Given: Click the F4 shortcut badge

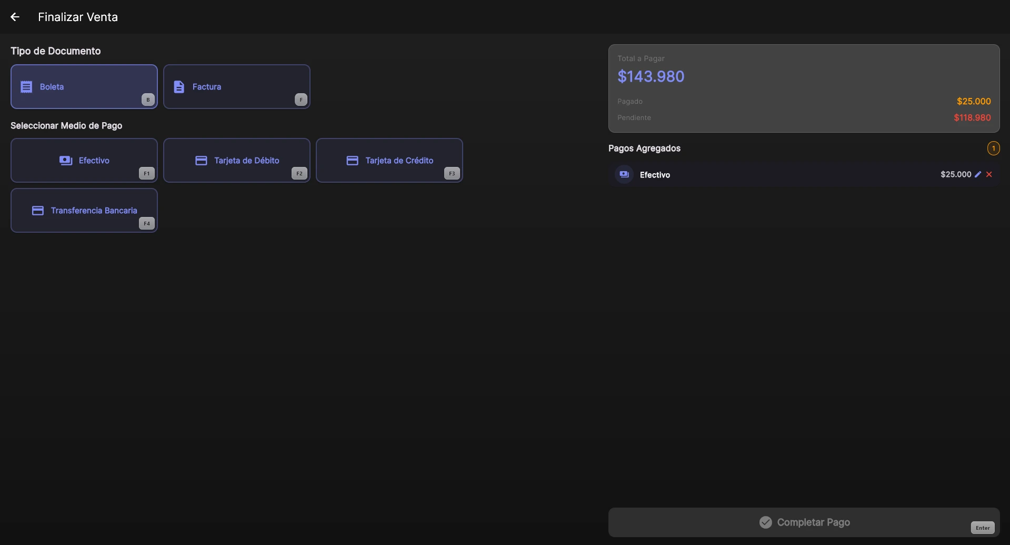Looking at the screenshot, I should coord(147,223).
